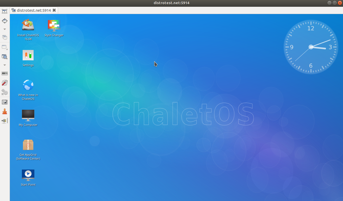Screen dimensions: 343x201
Task: Open the dropdown arrow below the scaled mode icon
Action: [x=5, y=65]
